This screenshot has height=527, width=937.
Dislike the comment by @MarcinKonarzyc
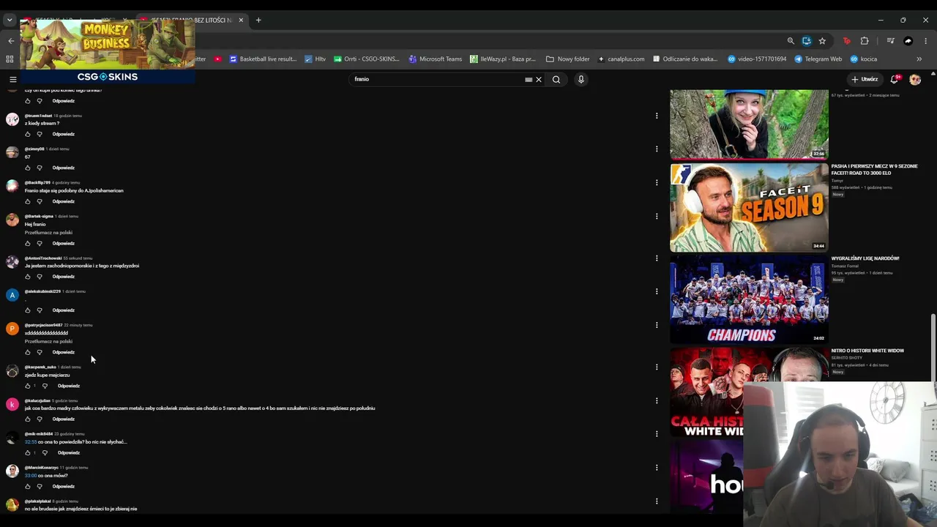[40, 486]
